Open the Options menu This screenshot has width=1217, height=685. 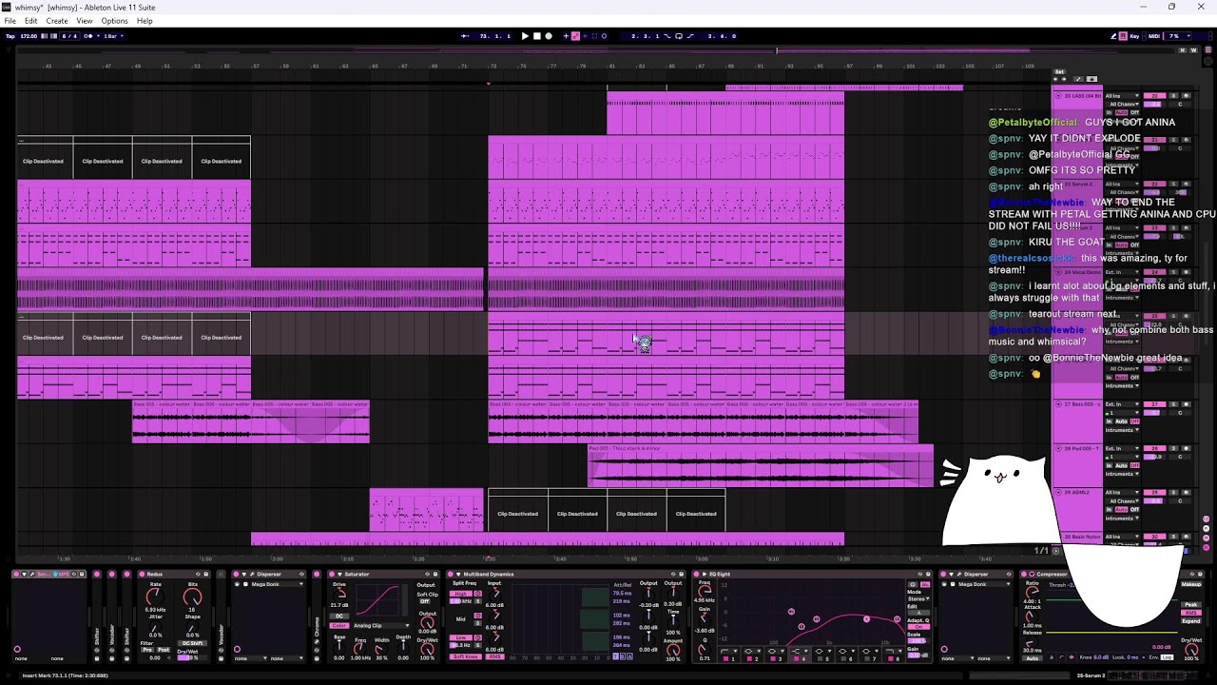(114, 21)
